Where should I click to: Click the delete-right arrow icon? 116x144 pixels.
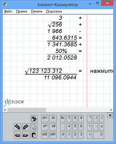(x=26, y=135)
